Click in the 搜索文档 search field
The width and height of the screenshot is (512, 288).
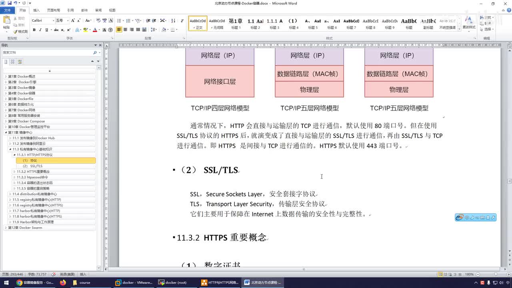[47, 52]
